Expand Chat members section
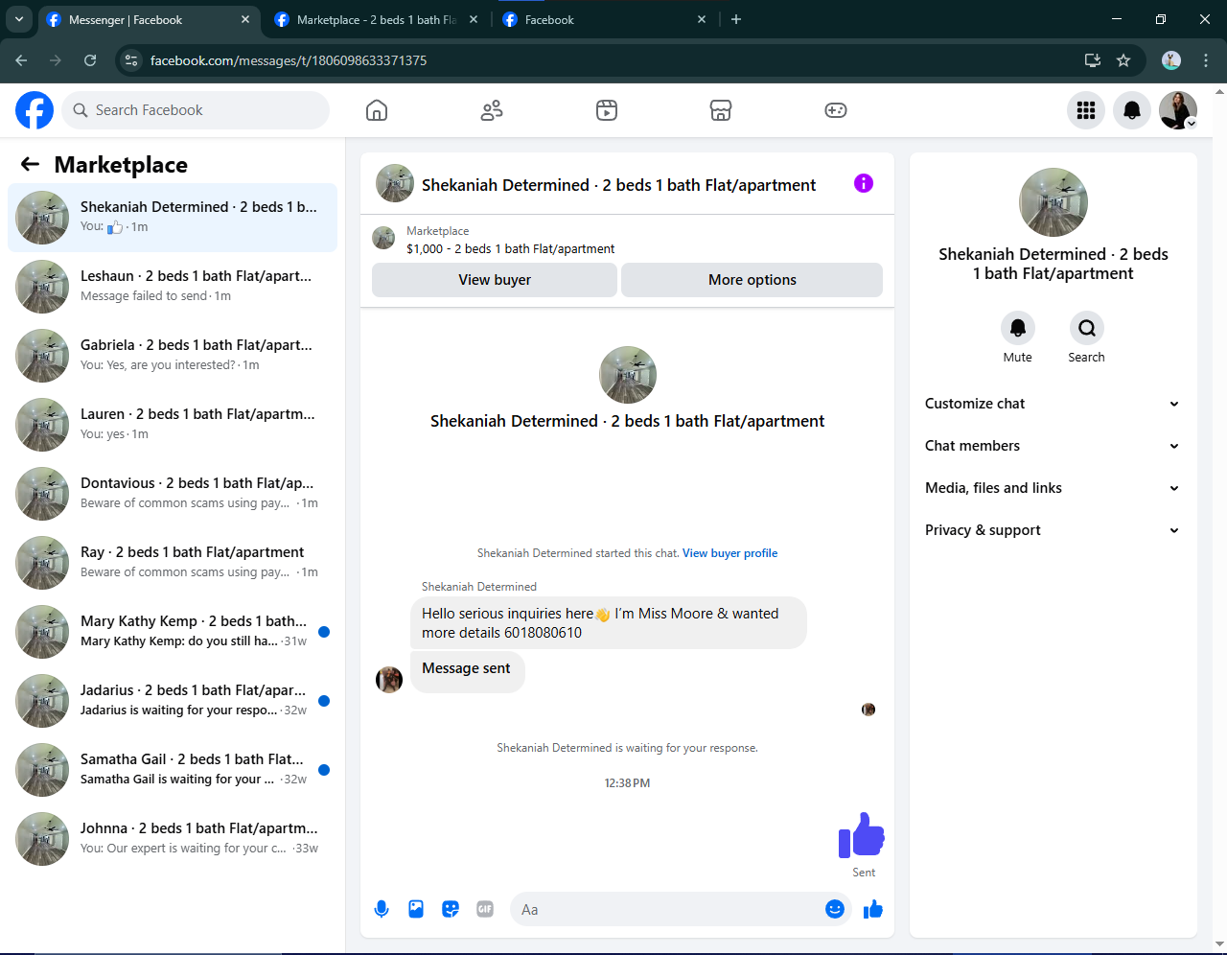 pyautogui.click(x=1053, y=446)
